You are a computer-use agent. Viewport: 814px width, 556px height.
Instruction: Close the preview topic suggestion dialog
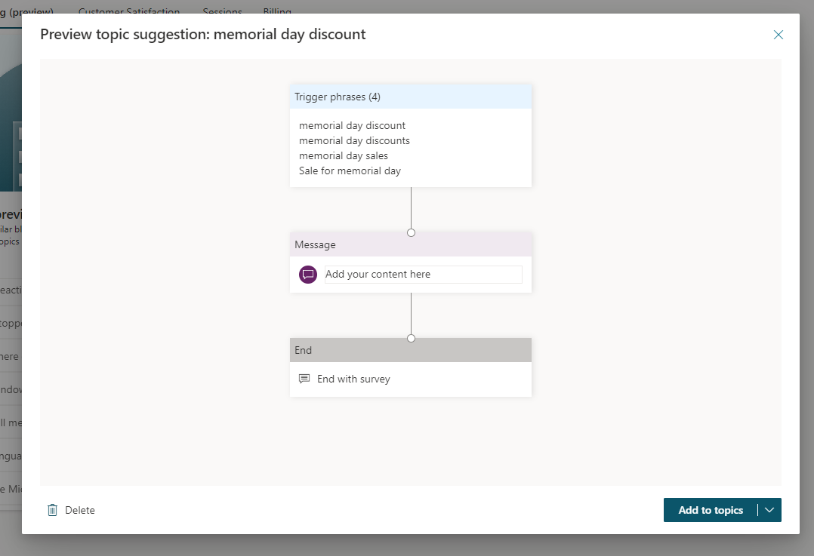click(779, 35)
